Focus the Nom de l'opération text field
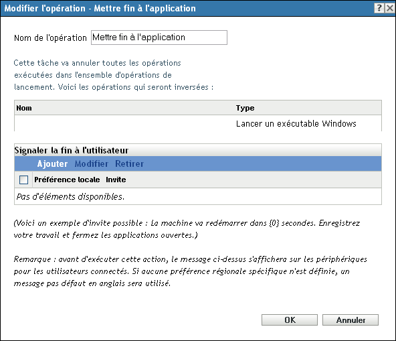 click(x=159, y=38)
